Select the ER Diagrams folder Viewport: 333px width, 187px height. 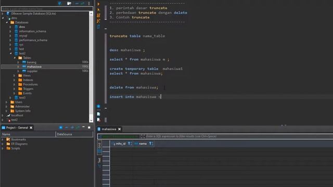coord(19,144)
